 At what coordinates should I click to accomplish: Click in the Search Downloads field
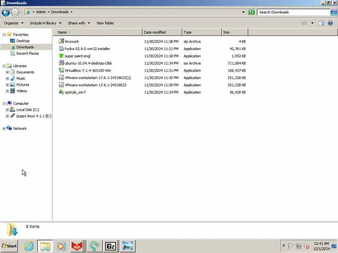(x=293, y=12)
